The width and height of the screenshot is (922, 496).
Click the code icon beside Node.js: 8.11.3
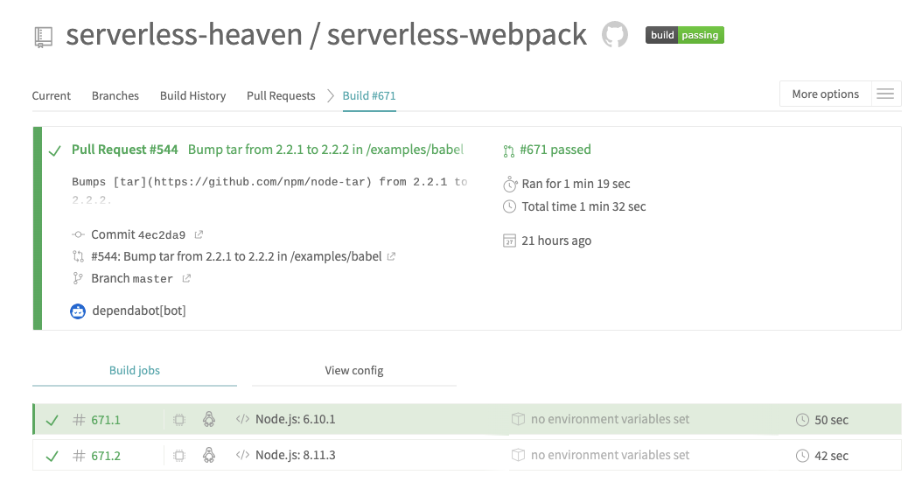(242, 455)
